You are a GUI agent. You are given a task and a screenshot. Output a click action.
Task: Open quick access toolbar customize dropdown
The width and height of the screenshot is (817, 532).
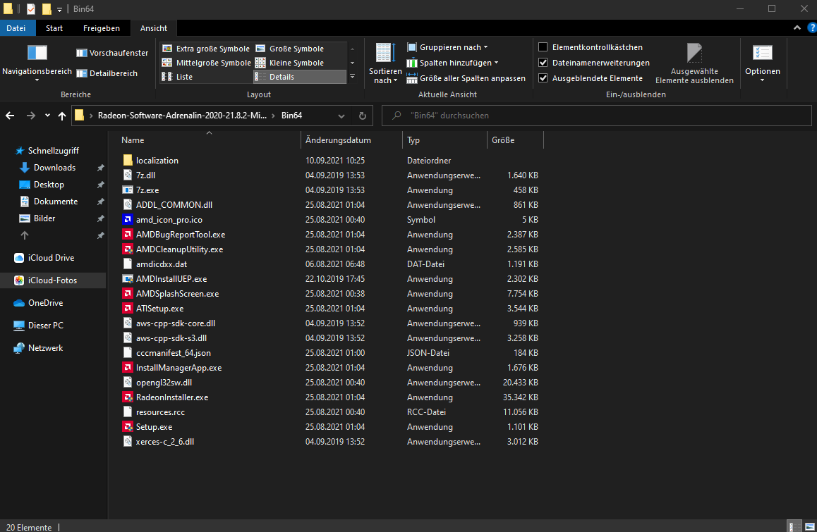(x=59, y=9)
